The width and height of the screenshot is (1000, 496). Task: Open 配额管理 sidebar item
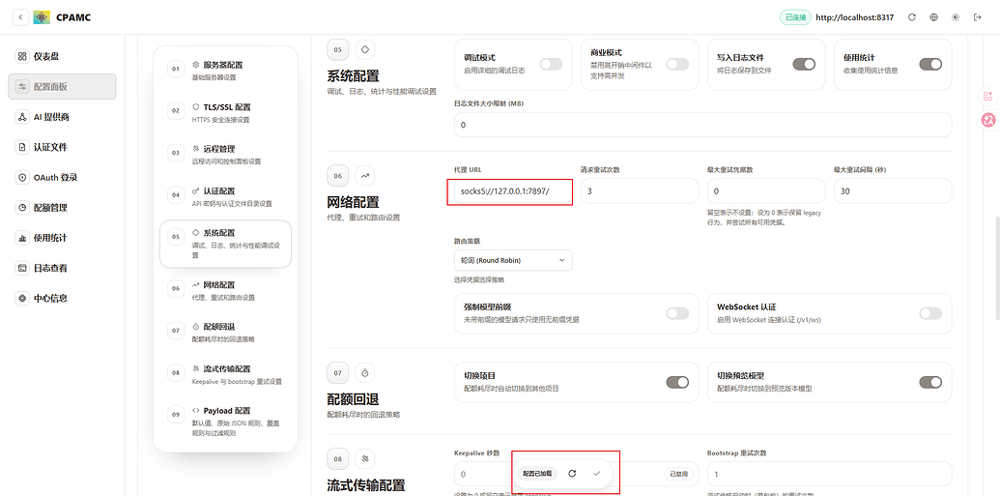62,208
